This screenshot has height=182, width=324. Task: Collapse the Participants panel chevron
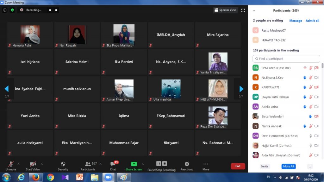(x=254, y=11)
